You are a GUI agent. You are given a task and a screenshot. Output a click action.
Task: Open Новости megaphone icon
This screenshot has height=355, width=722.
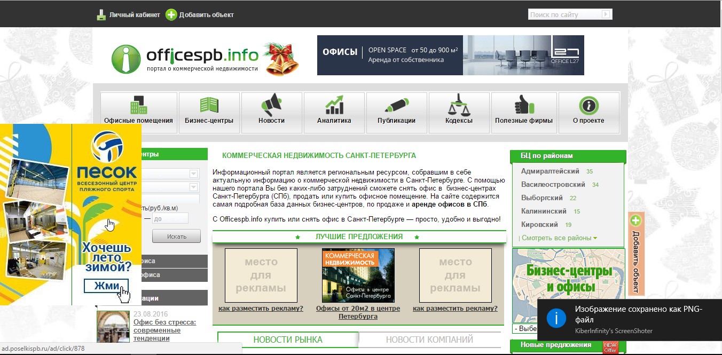271,105
